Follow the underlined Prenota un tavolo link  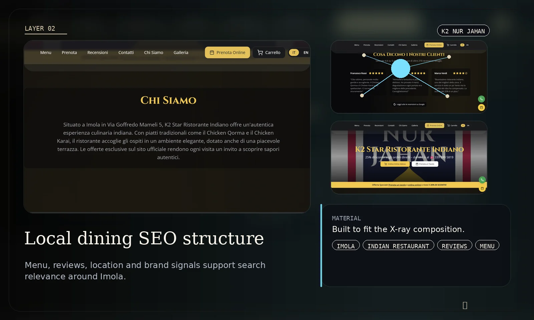pos(397,185)
